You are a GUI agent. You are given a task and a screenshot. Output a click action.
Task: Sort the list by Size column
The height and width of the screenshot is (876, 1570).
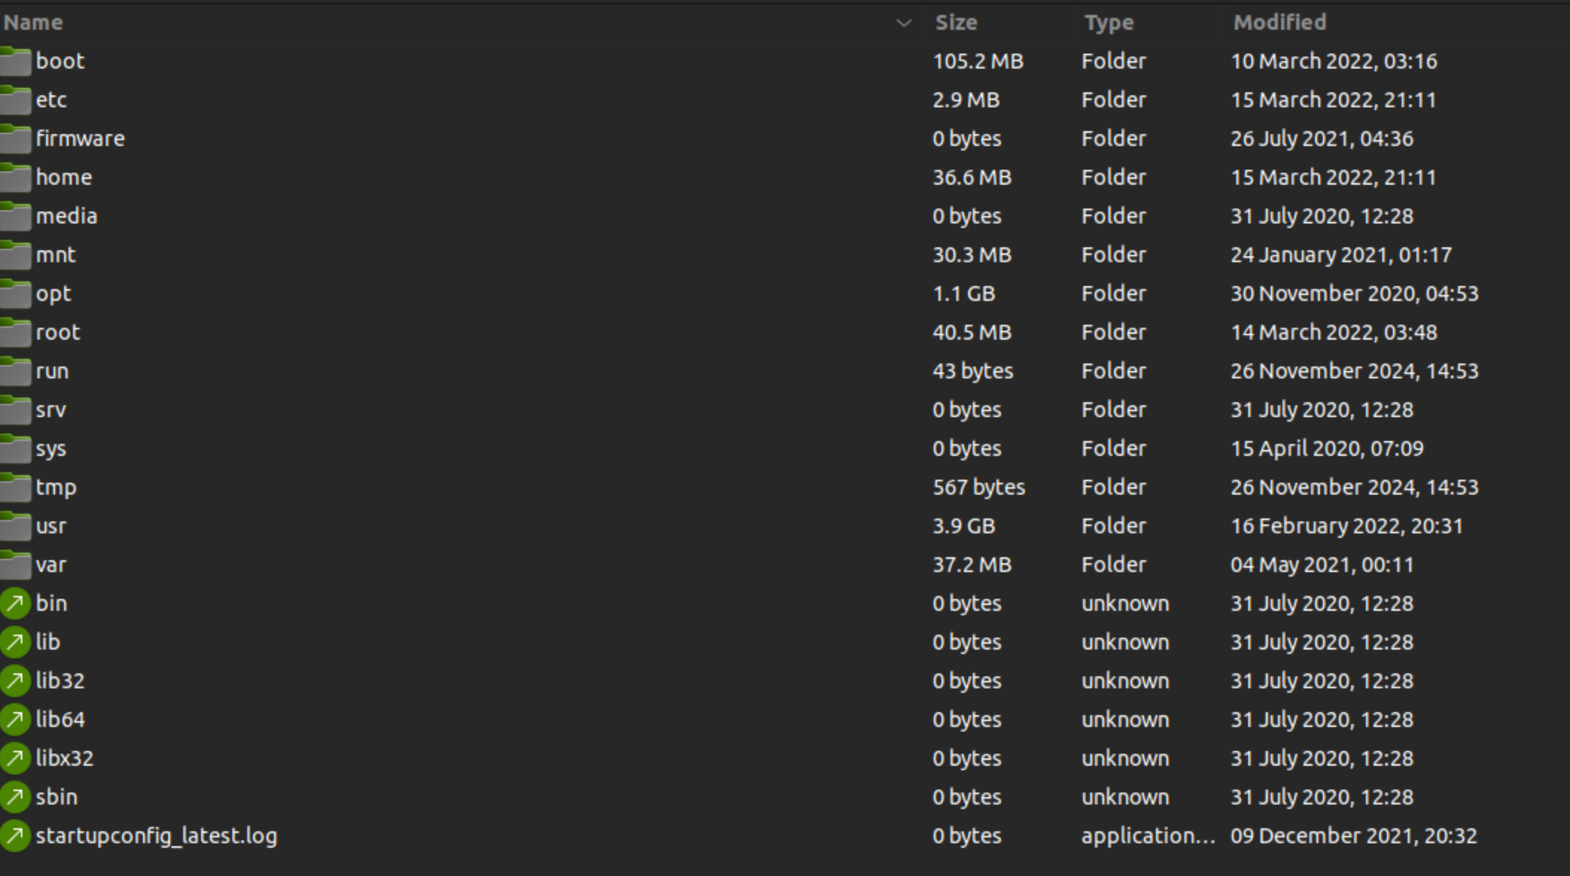tap(956, 22)
